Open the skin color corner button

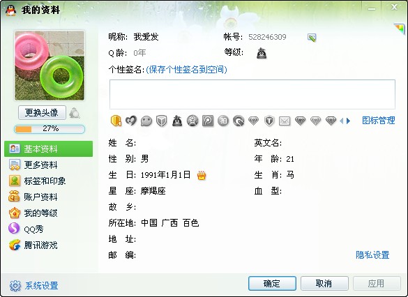coord(400,29)
